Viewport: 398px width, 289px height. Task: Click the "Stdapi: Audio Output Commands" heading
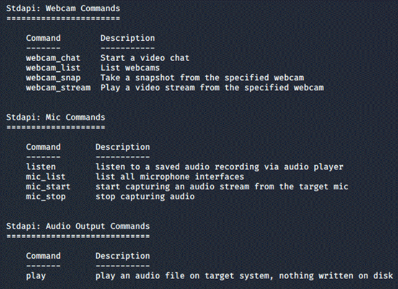click(x=78, y=226)
